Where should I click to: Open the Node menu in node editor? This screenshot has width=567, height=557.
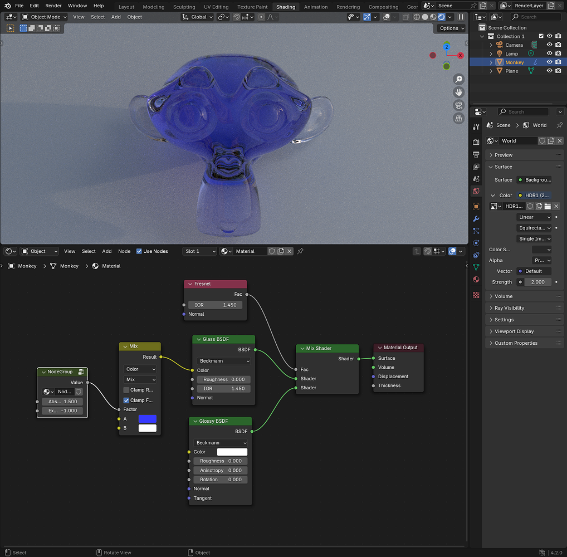point(124,251)
